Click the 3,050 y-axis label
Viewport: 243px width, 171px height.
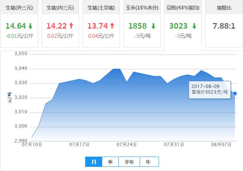pos(21,54)
